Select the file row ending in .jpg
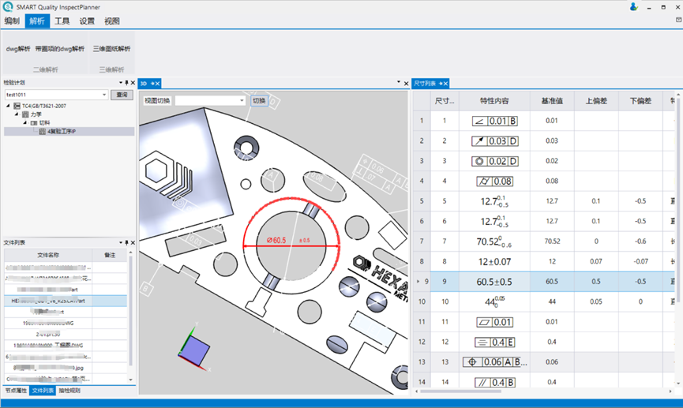The image size is (683, 408). click(x=66, y=368)
